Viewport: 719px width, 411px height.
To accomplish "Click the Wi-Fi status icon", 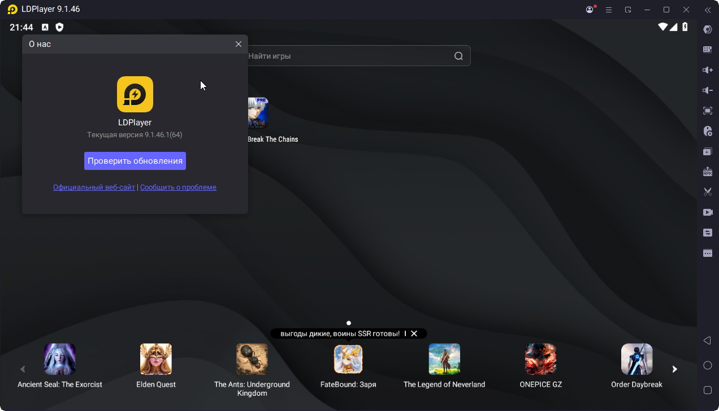I will click(x=663, y=27).
